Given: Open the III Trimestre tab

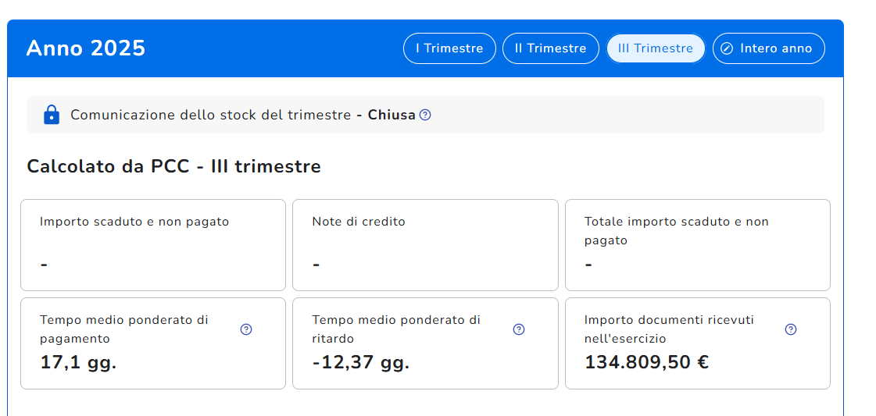Looking at the screenshot, I should click(x=656, y=48).
